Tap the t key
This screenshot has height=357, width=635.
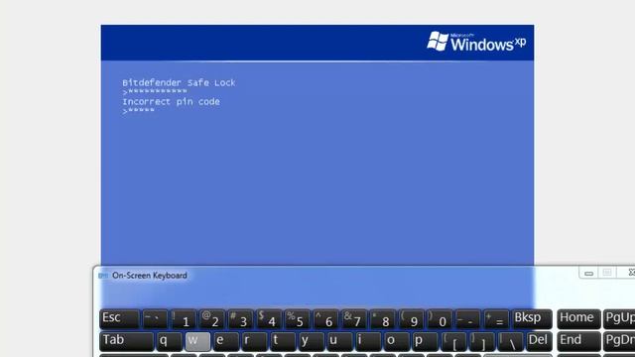[283, 341]
